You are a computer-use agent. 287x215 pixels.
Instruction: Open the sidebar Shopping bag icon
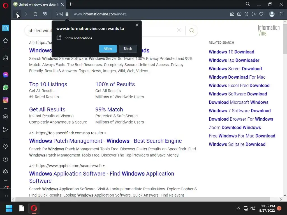[x=6, y=58]
